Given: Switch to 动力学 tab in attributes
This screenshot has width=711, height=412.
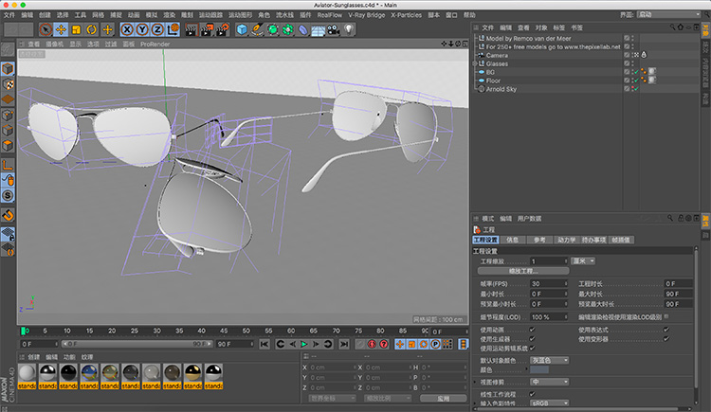Looking at the screenshot, I should pyautogui.click(x=566, y=240).
